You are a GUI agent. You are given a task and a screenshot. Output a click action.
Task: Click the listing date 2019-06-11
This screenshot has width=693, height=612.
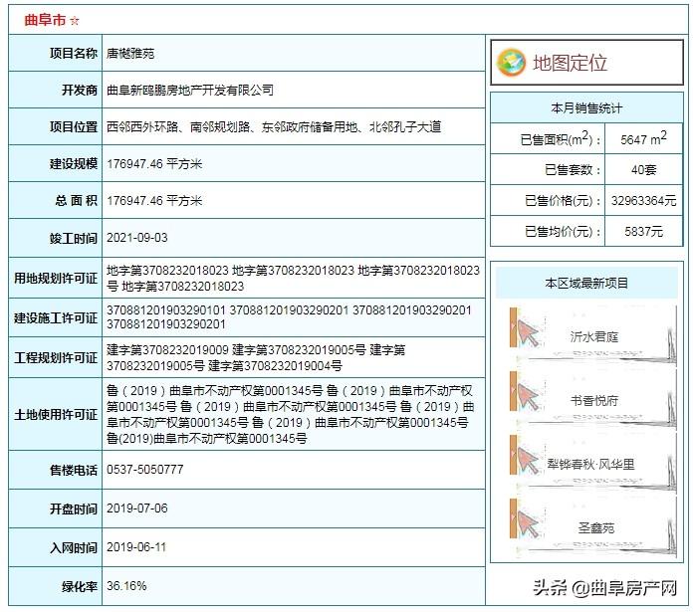click(136, 547)
